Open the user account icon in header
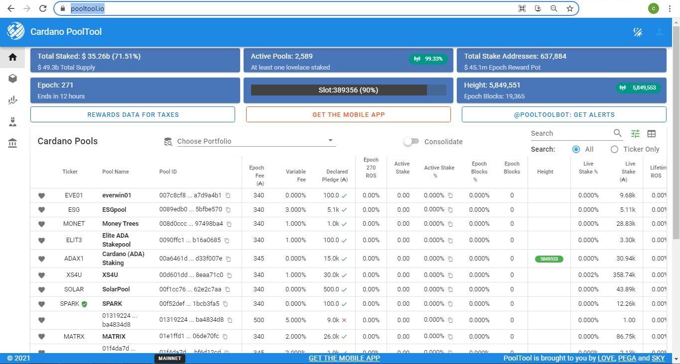Viewport: 680px width, 364px height. tap(659, 32)
